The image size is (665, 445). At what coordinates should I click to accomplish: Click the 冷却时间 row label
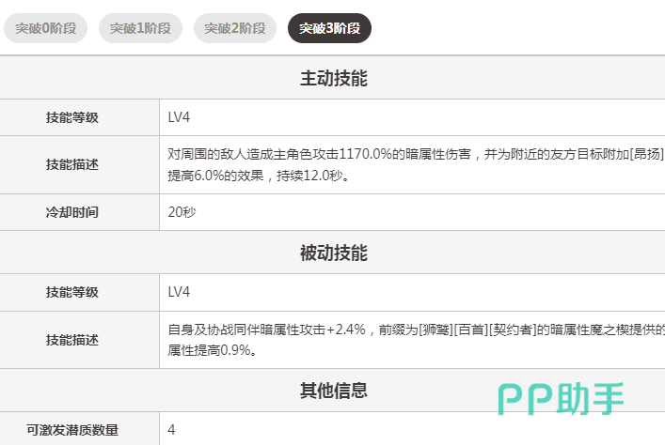click(72, 212)
